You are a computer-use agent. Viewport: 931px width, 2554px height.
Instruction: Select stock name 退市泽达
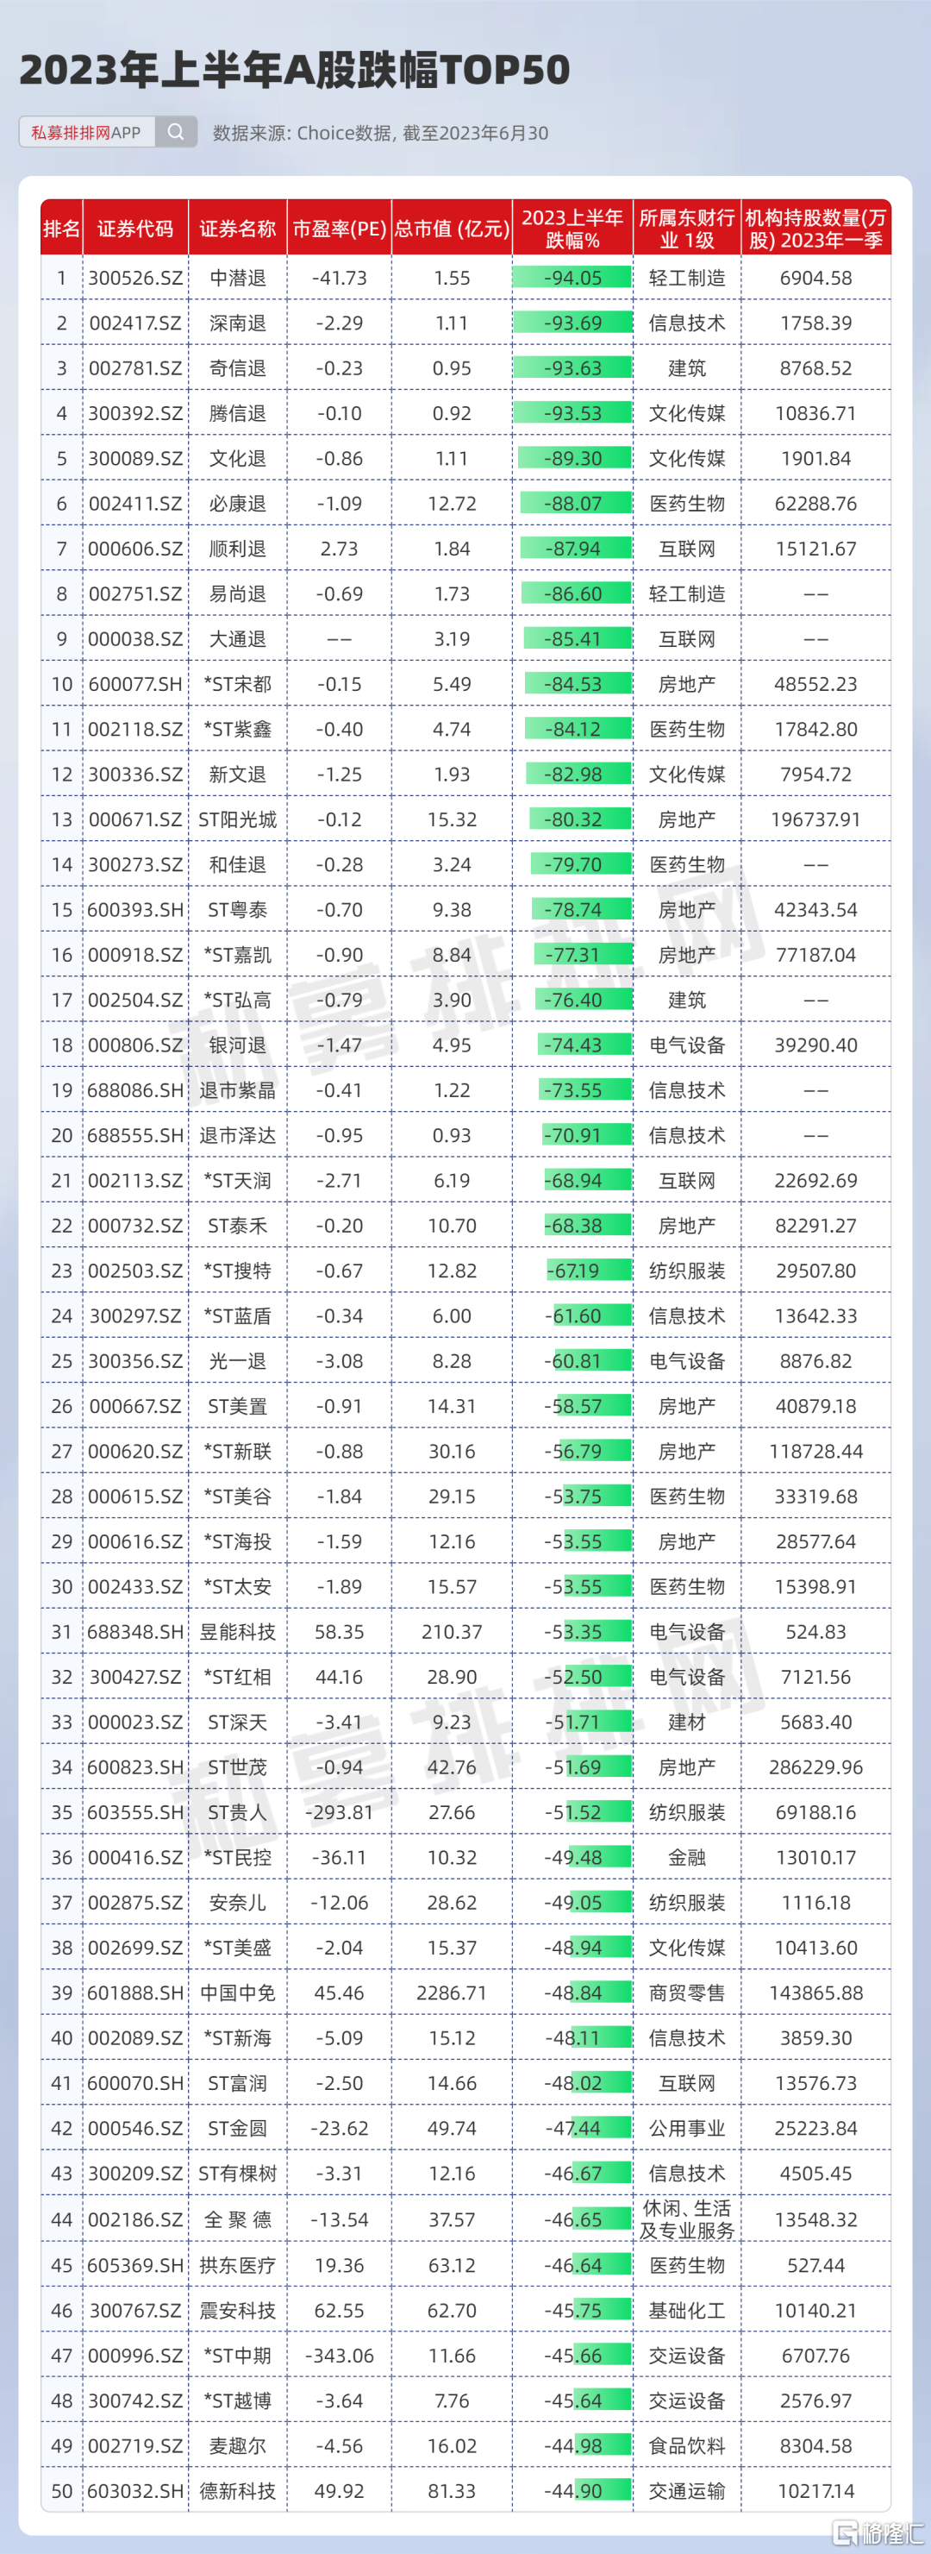pyautogui.click(x=238, y=1134)
